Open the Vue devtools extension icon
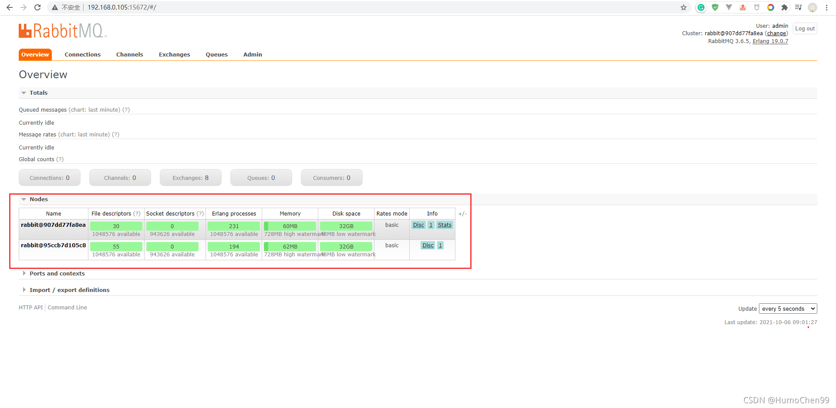This screenshot has width=836, height=408. (729, 7)
